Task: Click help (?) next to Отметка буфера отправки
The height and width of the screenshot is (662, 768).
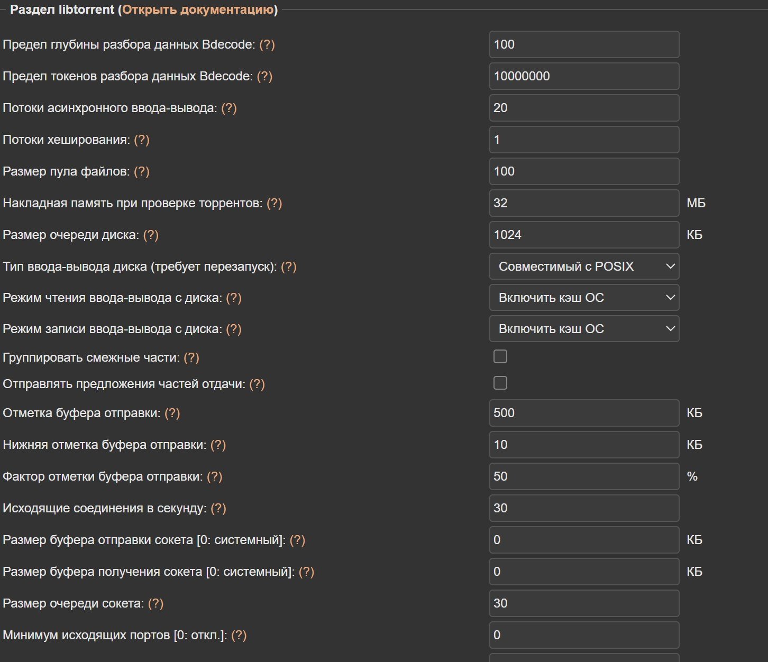Action: pyautogui.click(x=172, y=413)
